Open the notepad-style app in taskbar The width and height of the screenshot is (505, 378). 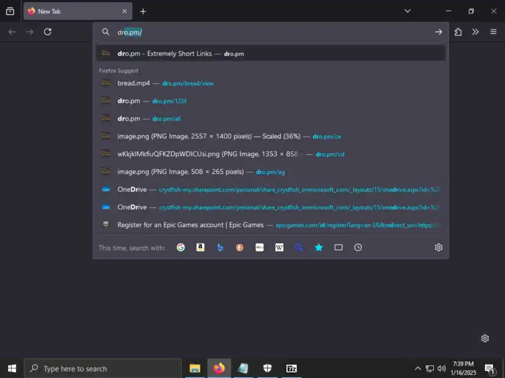click(243, 368)
